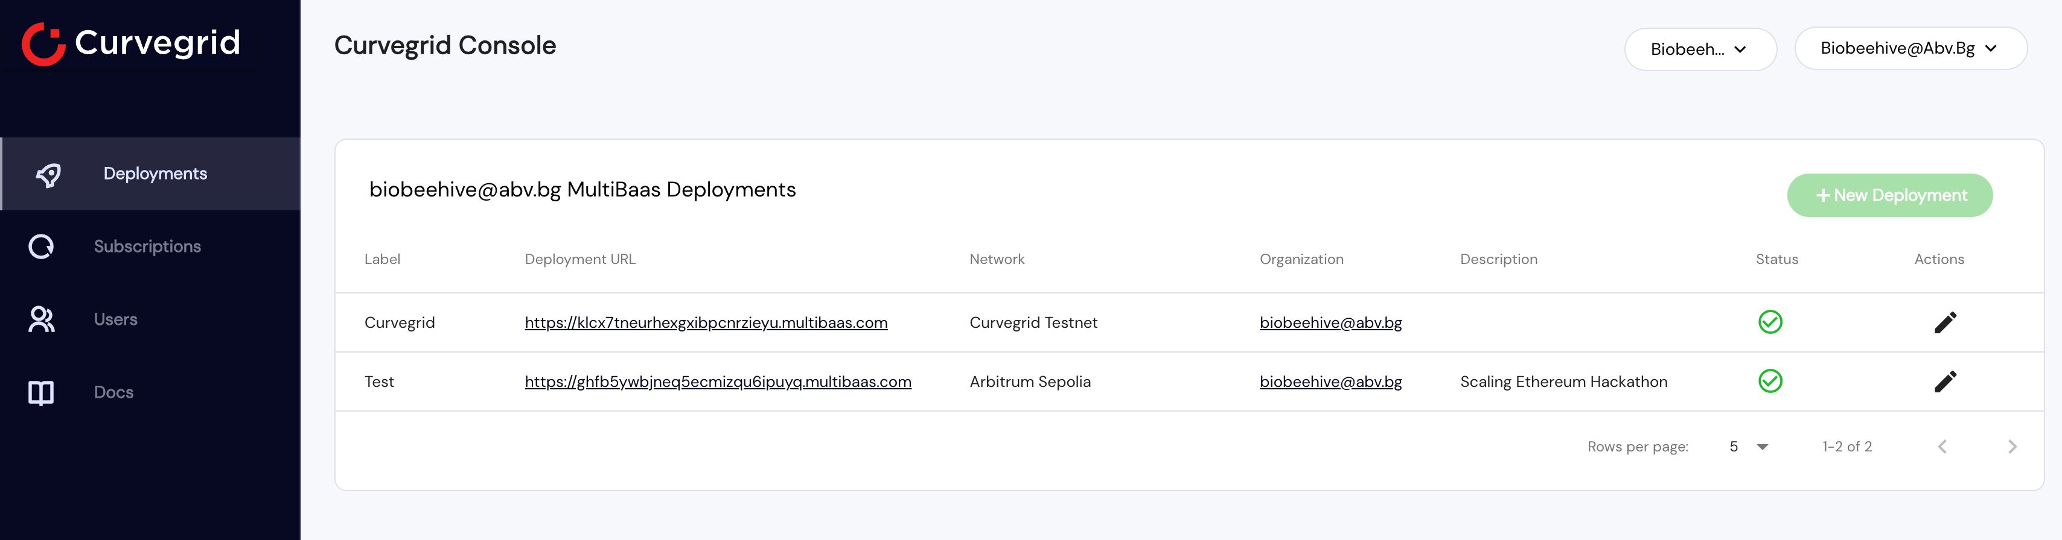Click the Arbitrum Sepolia network cell
This screenshot has height=540, width=2062.
pyautogui.click(x=1029, y=382)
